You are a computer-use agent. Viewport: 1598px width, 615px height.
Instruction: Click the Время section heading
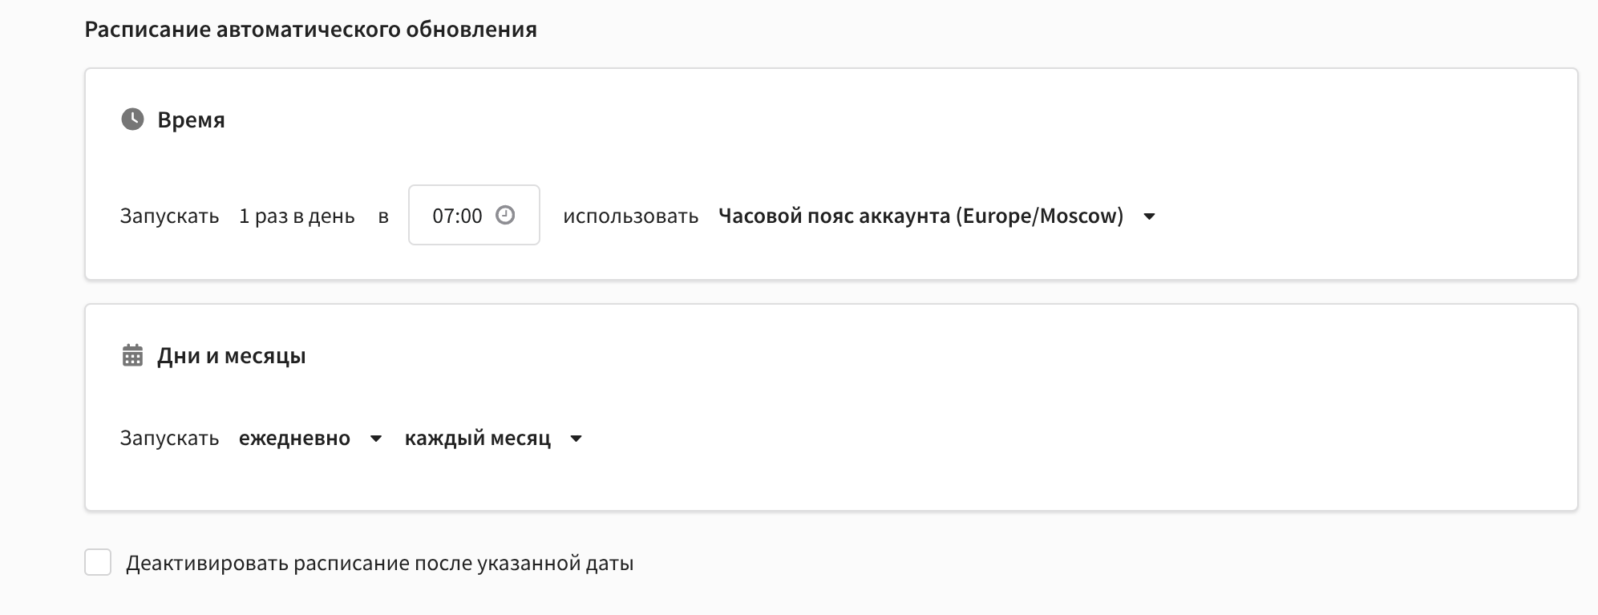coord(191,119)
